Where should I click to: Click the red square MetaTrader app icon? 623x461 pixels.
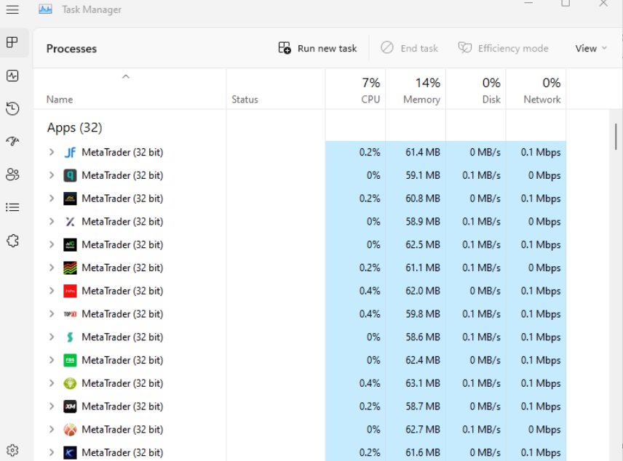70,291
